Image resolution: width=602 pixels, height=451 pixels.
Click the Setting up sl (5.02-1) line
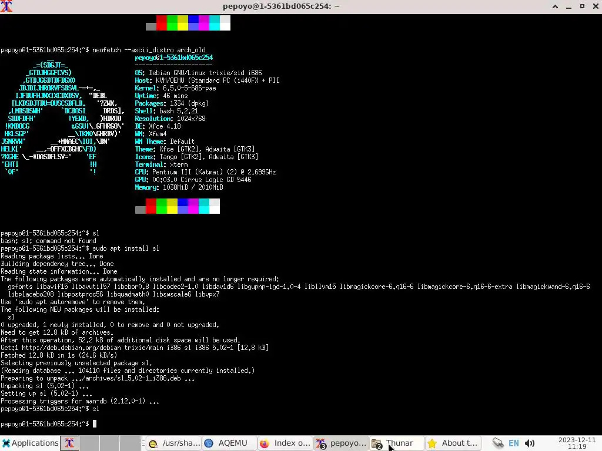tap(46, 393)
